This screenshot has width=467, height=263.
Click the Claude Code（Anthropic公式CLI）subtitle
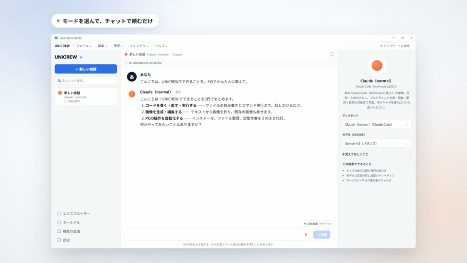click(x=376, y=87)
